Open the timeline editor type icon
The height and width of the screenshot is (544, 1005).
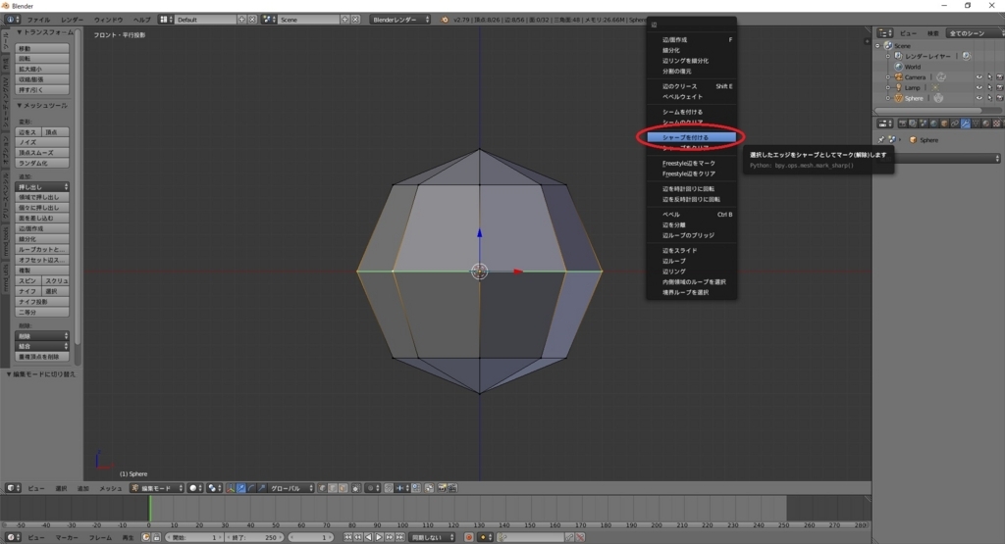(12, 537)
